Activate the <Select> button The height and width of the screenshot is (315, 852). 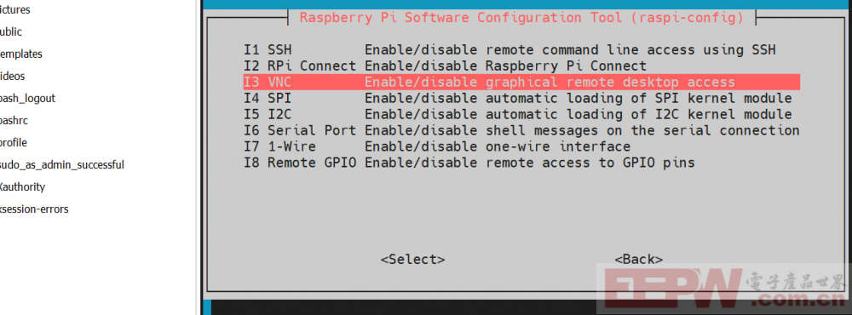pos(413,260)
